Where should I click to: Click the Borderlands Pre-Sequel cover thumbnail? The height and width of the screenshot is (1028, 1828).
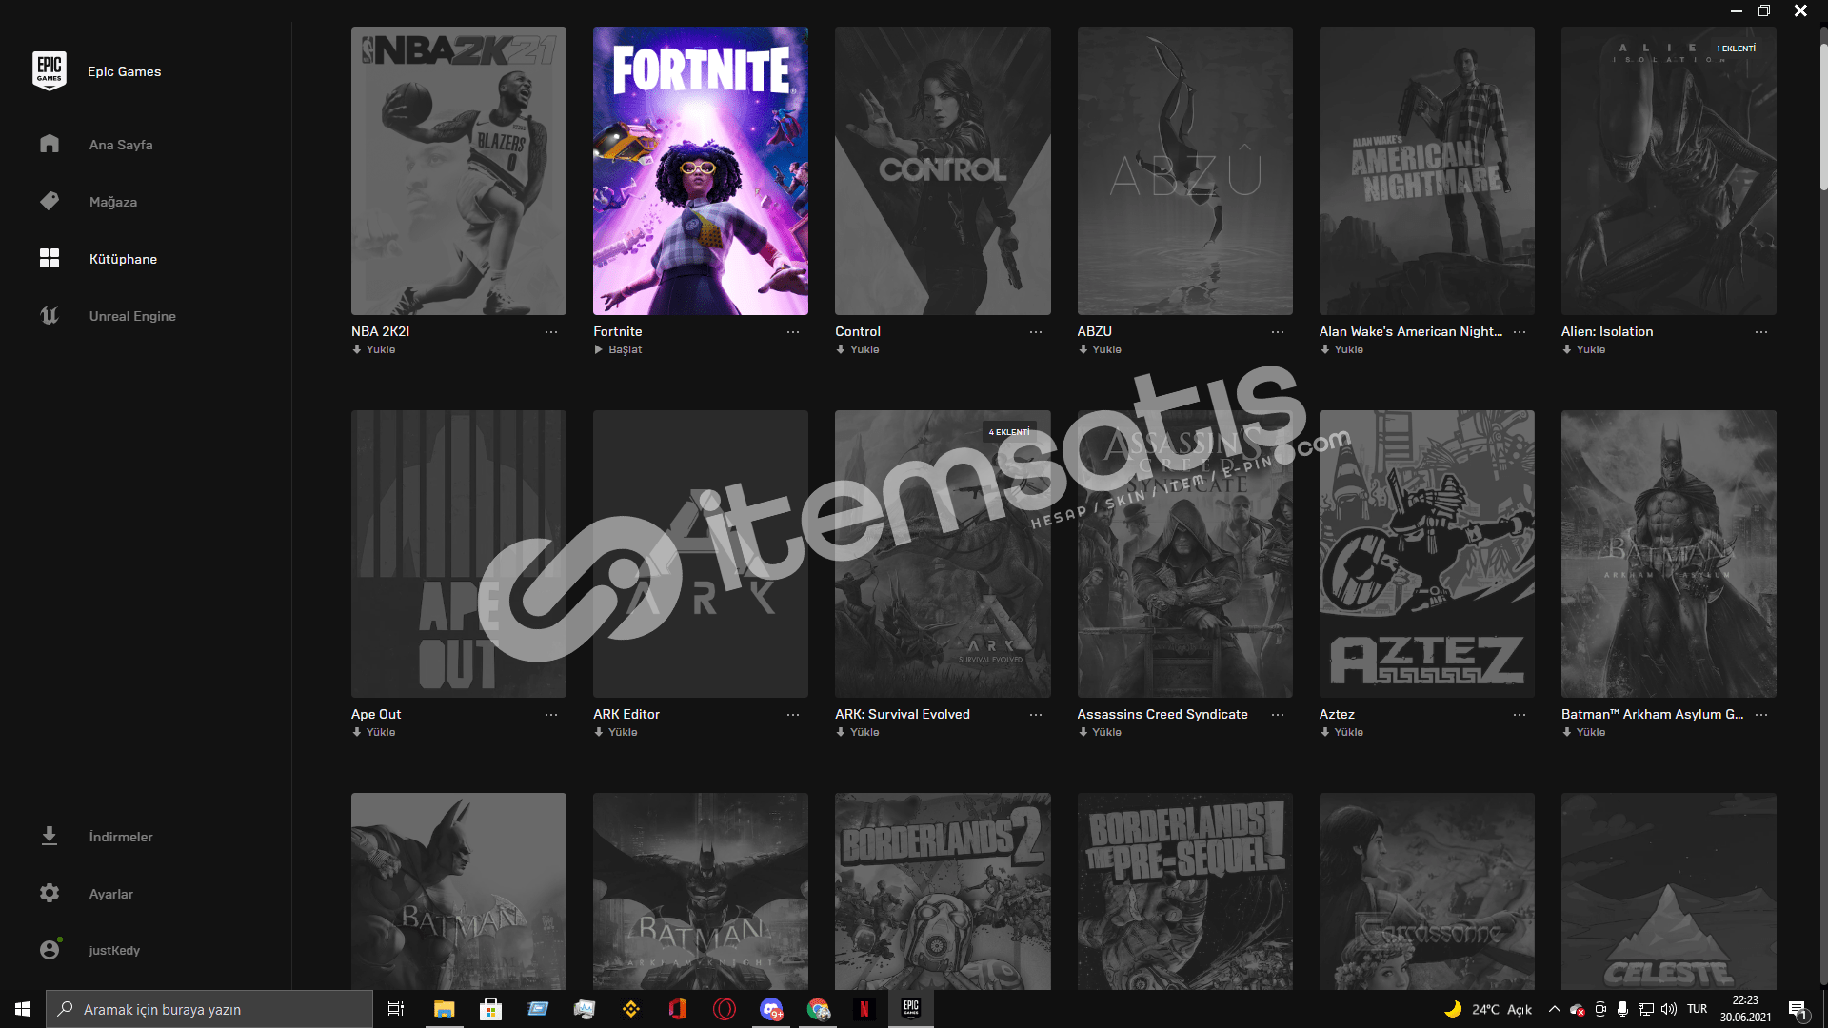tap(1184, 891)
